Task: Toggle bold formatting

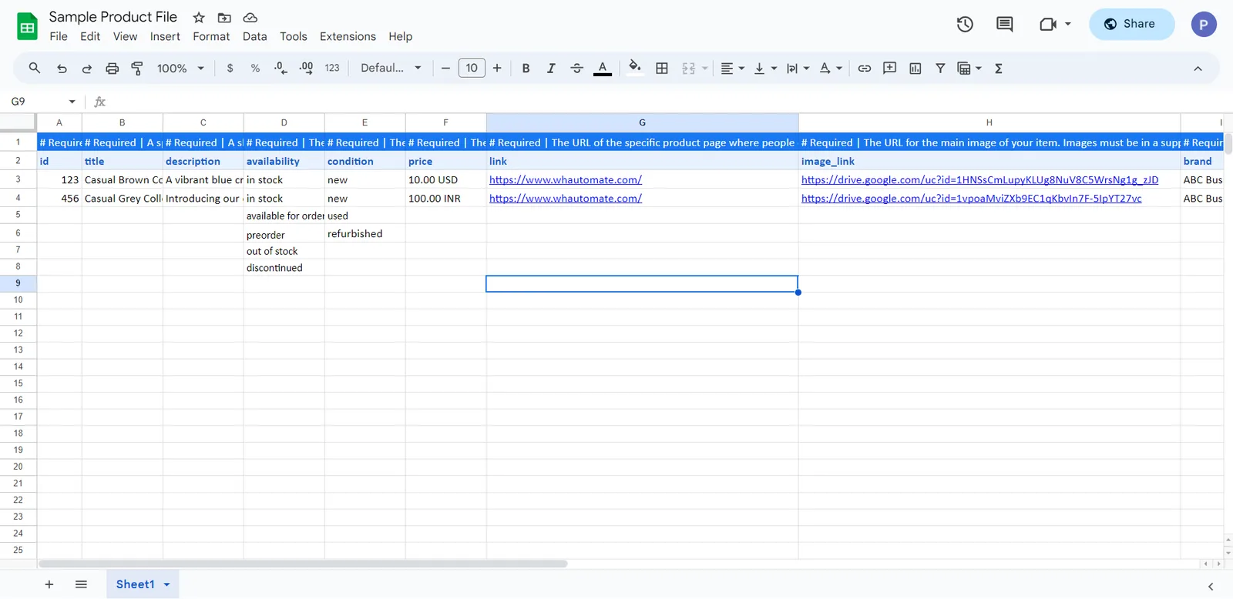Action: pyautogui.click(x=526, y=68)
